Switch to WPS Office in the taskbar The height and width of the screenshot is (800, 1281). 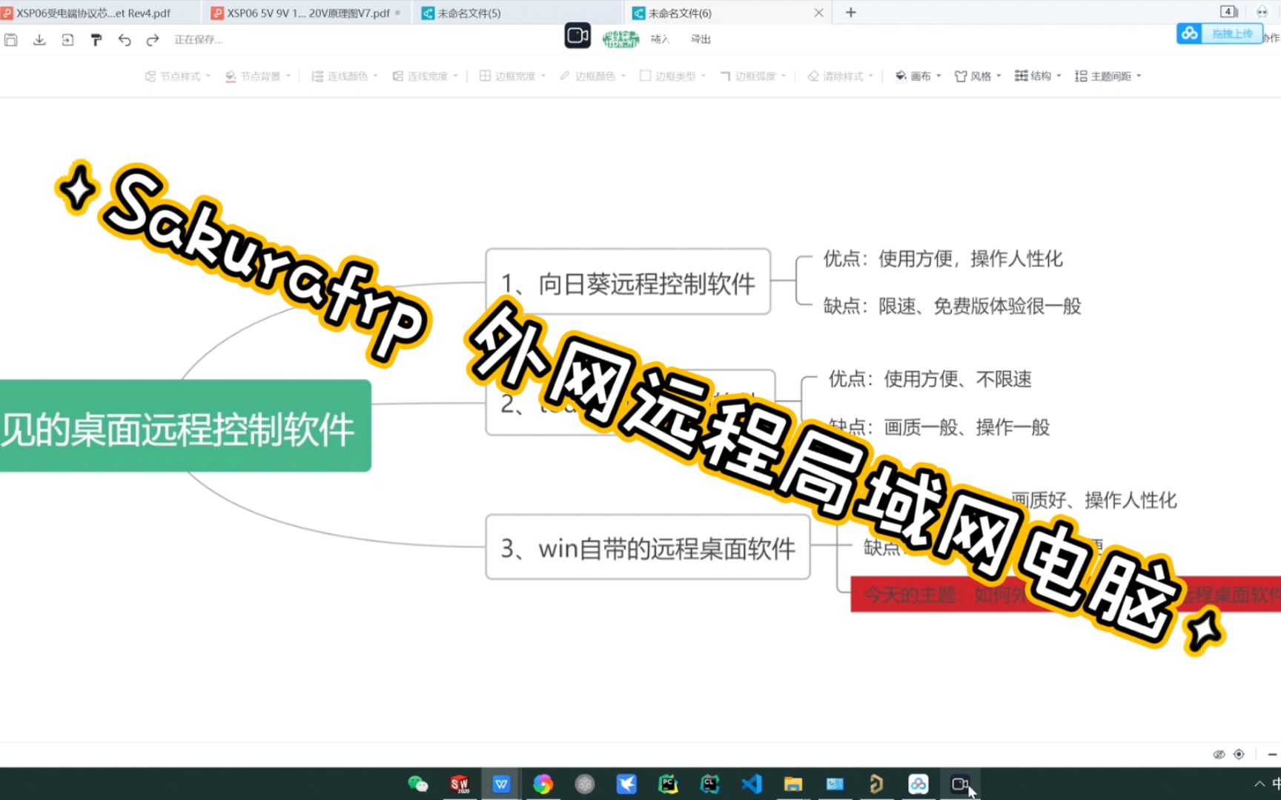coord(501,784)
